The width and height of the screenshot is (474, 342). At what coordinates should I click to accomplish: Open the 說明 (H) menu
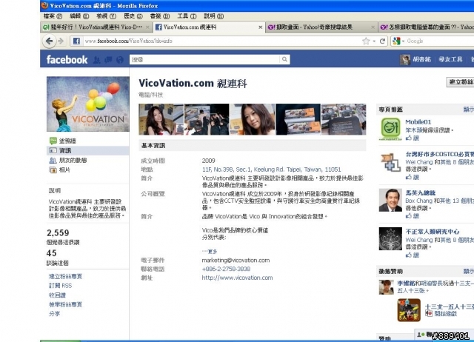[213, 16]
